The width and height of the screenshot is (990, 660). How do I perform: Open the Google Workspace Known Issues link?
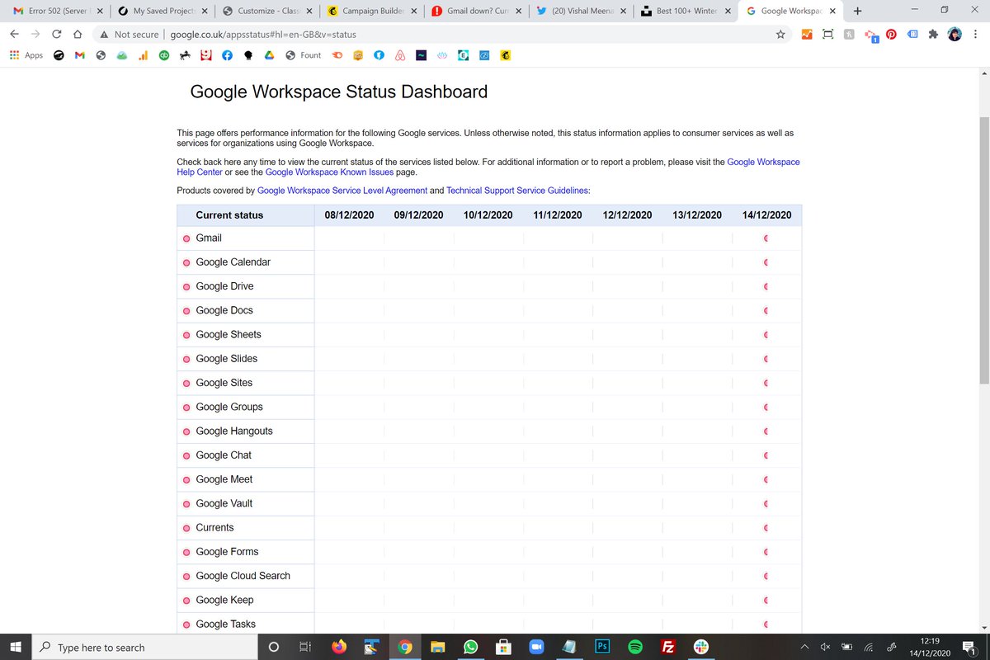(326, 172)
